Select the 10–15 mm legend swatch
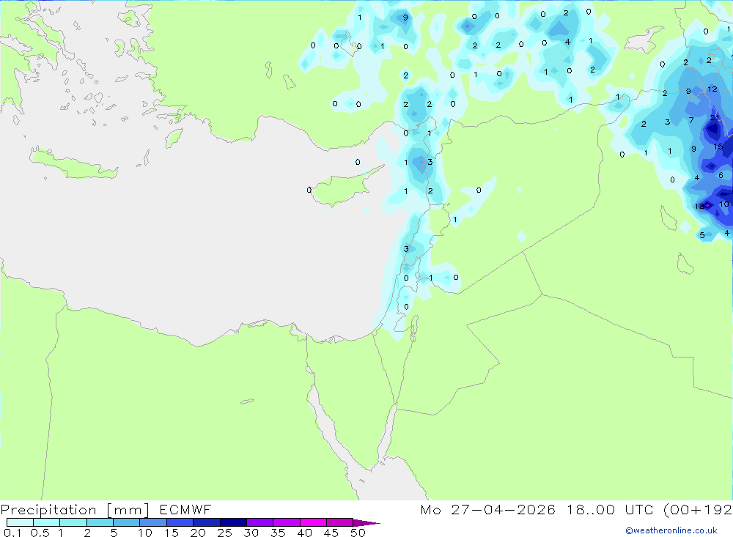733x537 pixels. click(x=153, y=522)
